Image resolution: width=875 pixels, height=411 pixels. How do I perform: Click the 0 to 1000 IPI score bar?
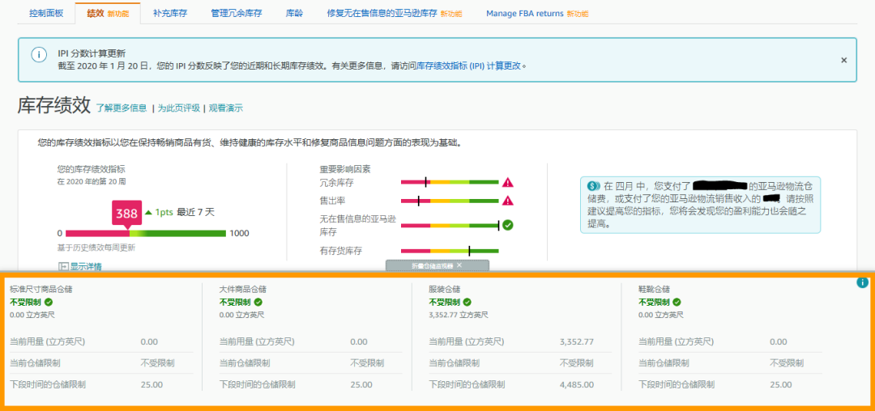tap(146, 233)
